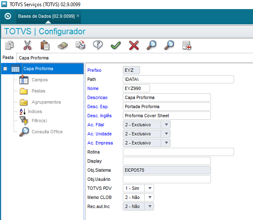This screenshot has height=220, width=253.
Task: Click the Copy icon in toolbar
Action: (x=9, y=45)
